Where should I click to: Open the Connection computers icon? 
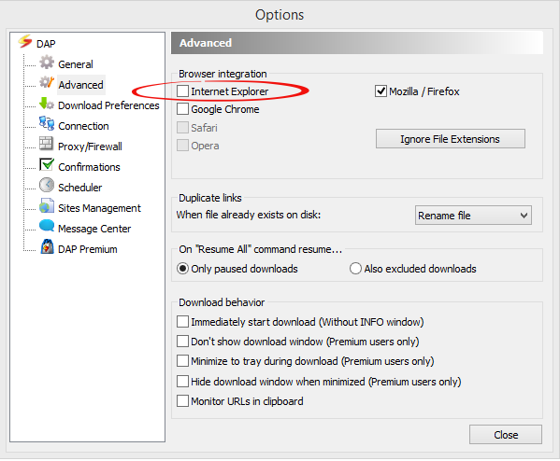tap(47, 124)
